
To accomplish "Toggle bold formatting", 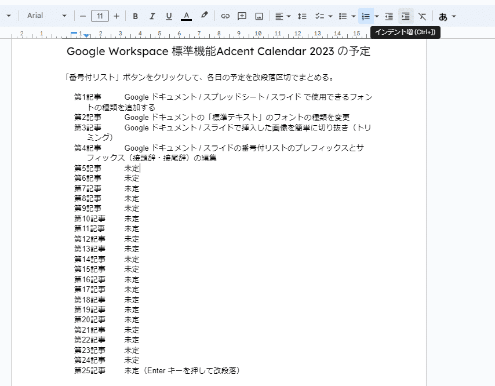I will click(136, 16).
